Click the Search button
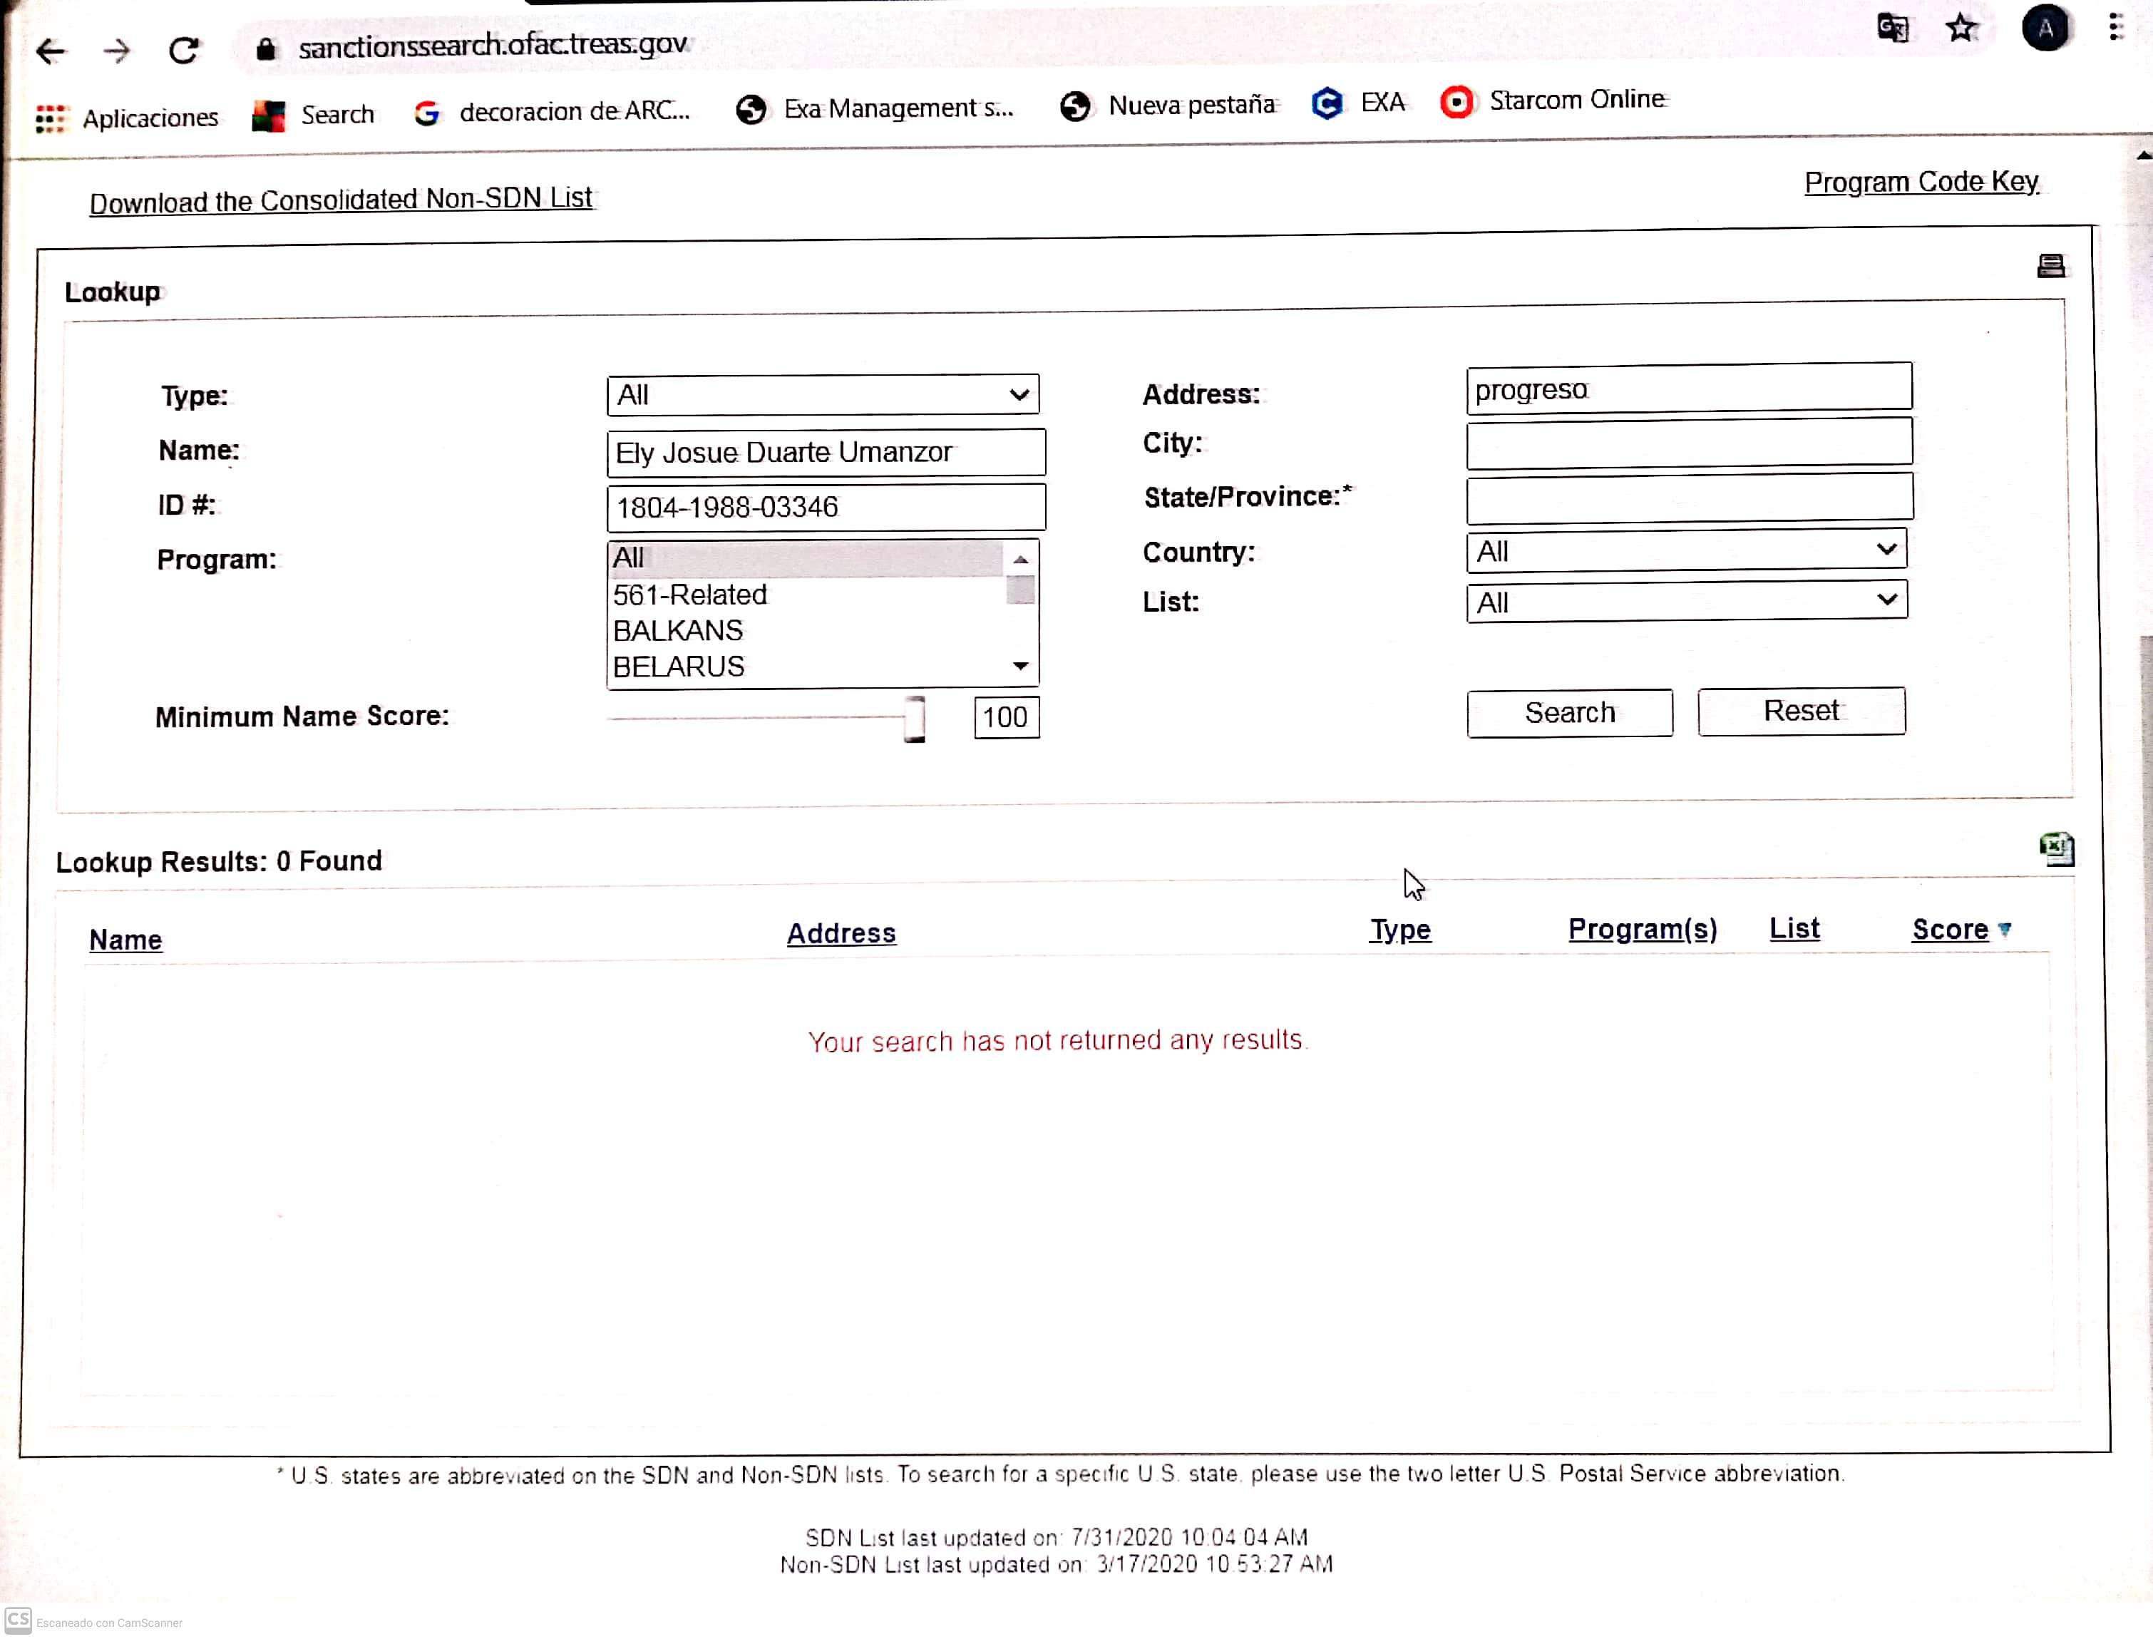This screenshot has height=1639, width=2153. [x=1568, y=713]
